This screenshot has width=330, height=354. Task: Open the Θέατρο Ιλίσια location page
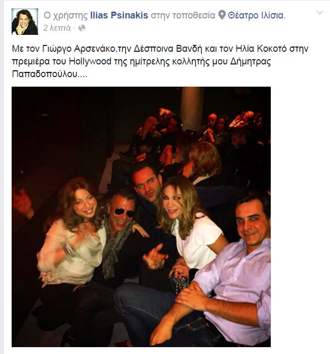click(256, 15)
